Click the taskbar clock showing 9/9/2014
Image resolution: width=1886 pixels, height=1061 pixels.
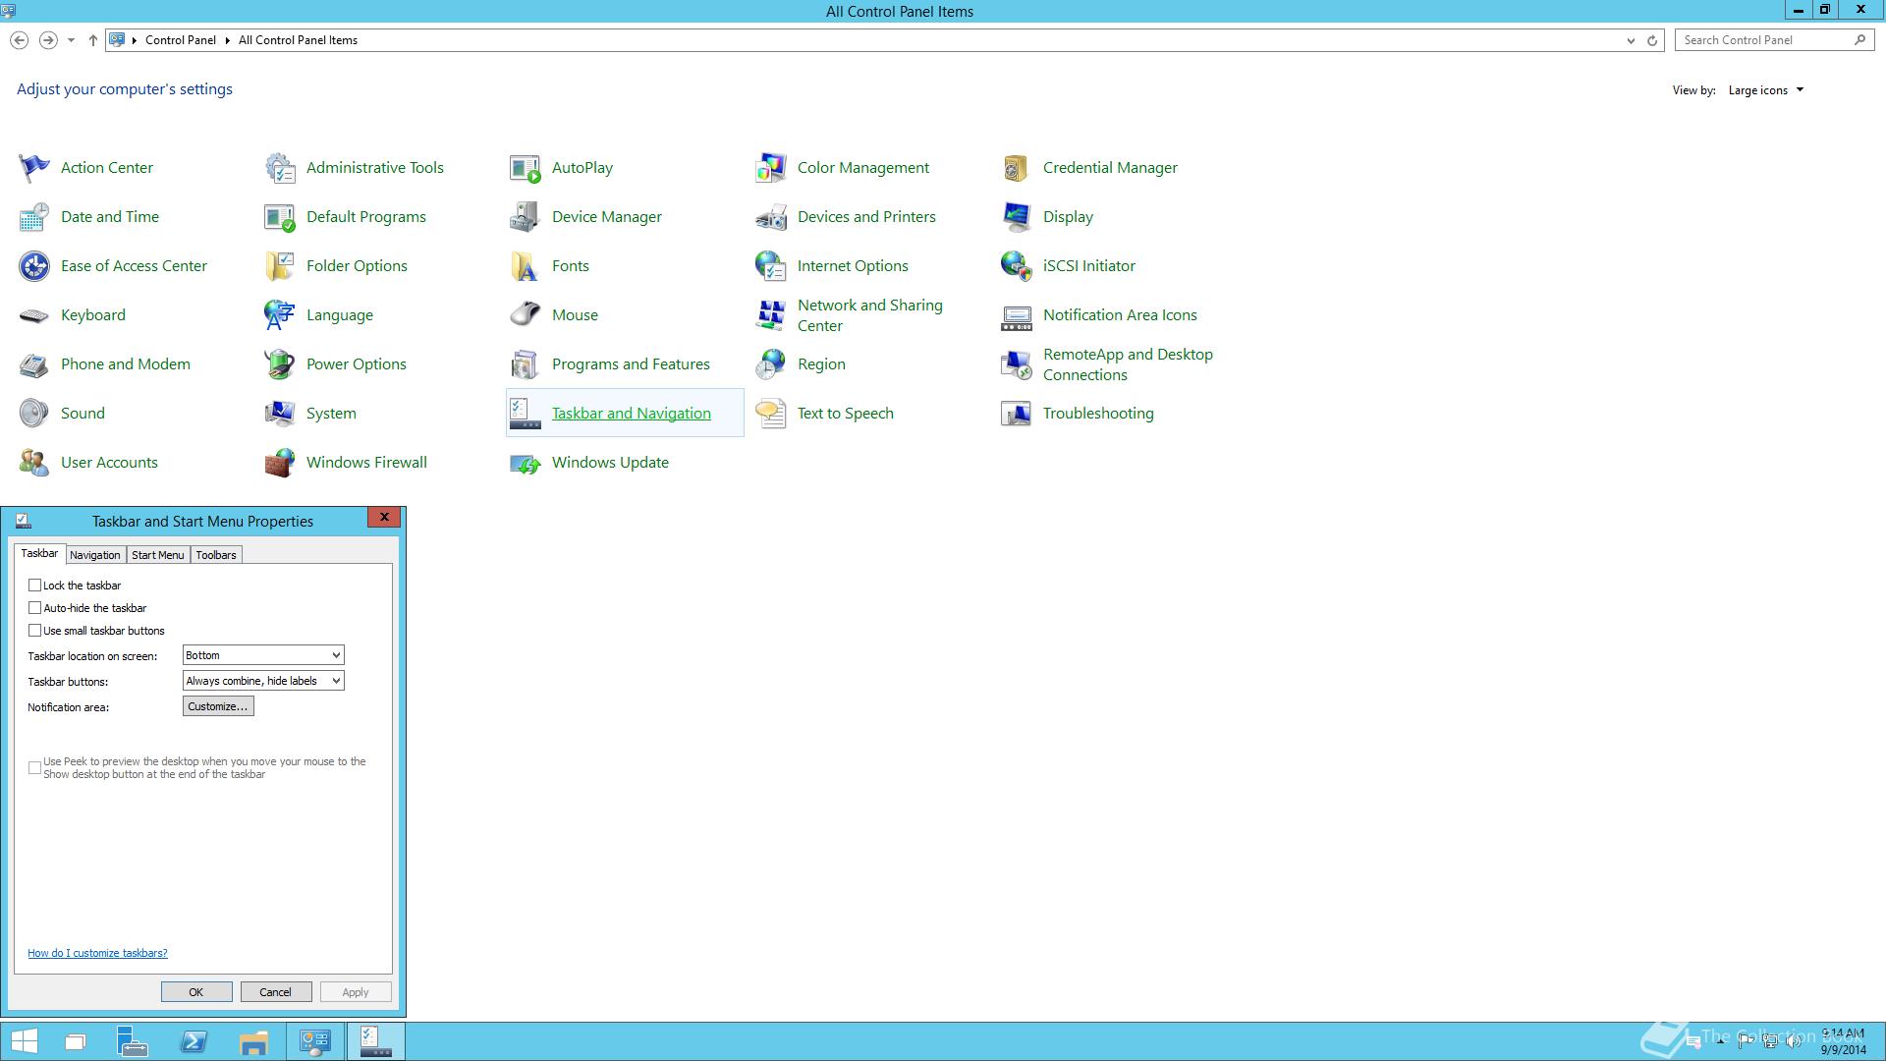tap(1843, 1041)
